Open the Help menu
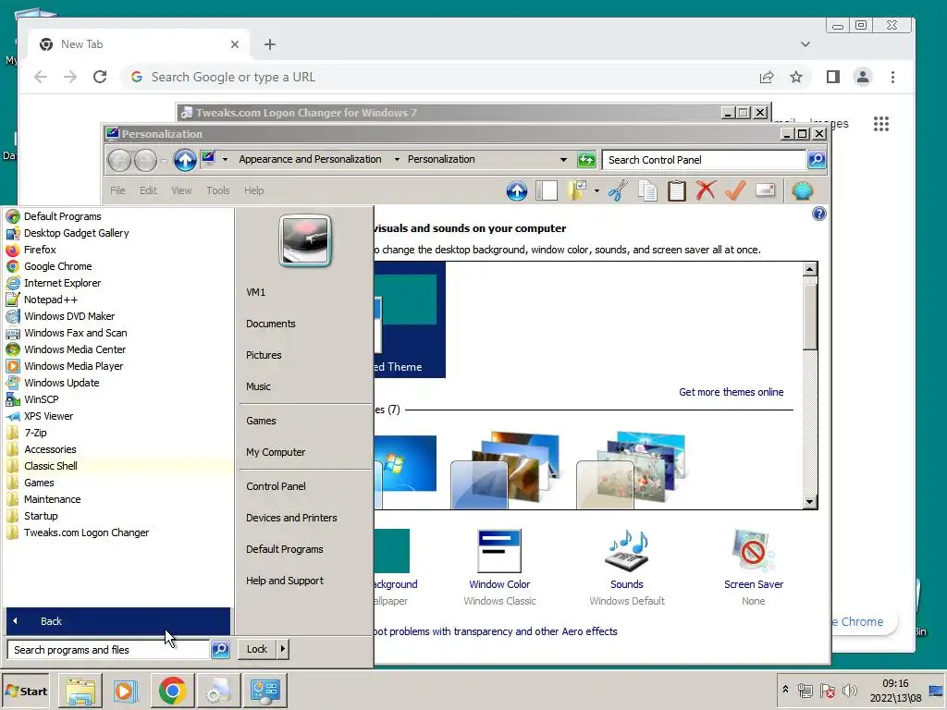The image size is (947, 710). [253, 190]
